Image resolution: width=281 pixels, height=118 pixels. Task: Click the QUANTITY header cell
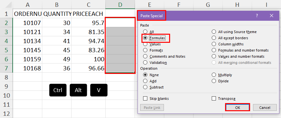point(57,14)
